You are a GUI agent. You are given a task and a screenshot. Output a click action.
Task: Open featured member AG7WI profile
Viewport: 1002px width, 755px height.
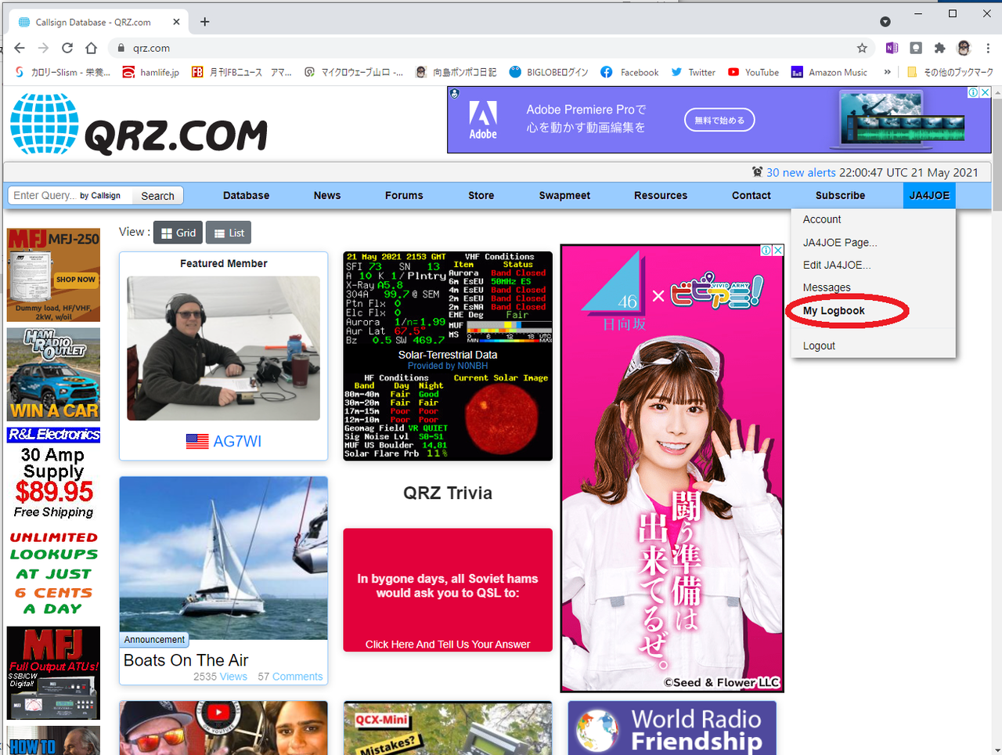(237, 441)
